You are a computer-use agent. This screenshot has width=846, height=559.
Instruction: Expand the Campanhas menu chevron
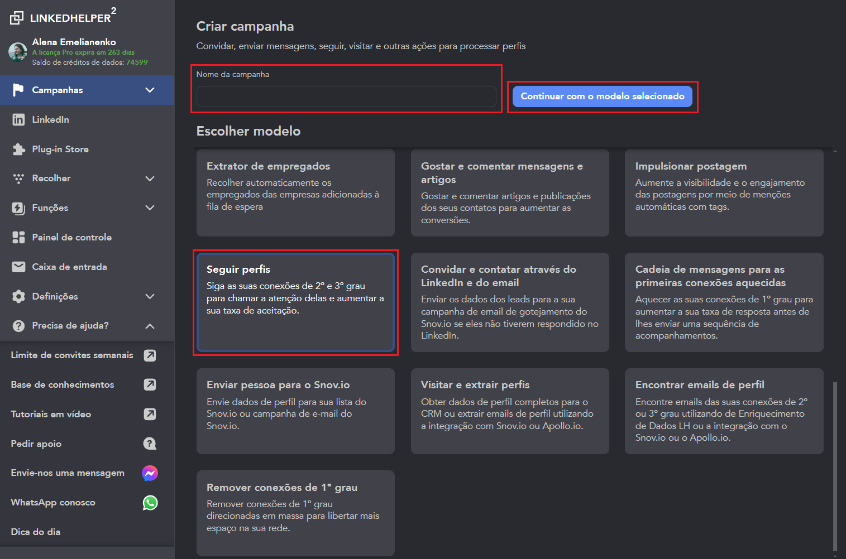150,90
